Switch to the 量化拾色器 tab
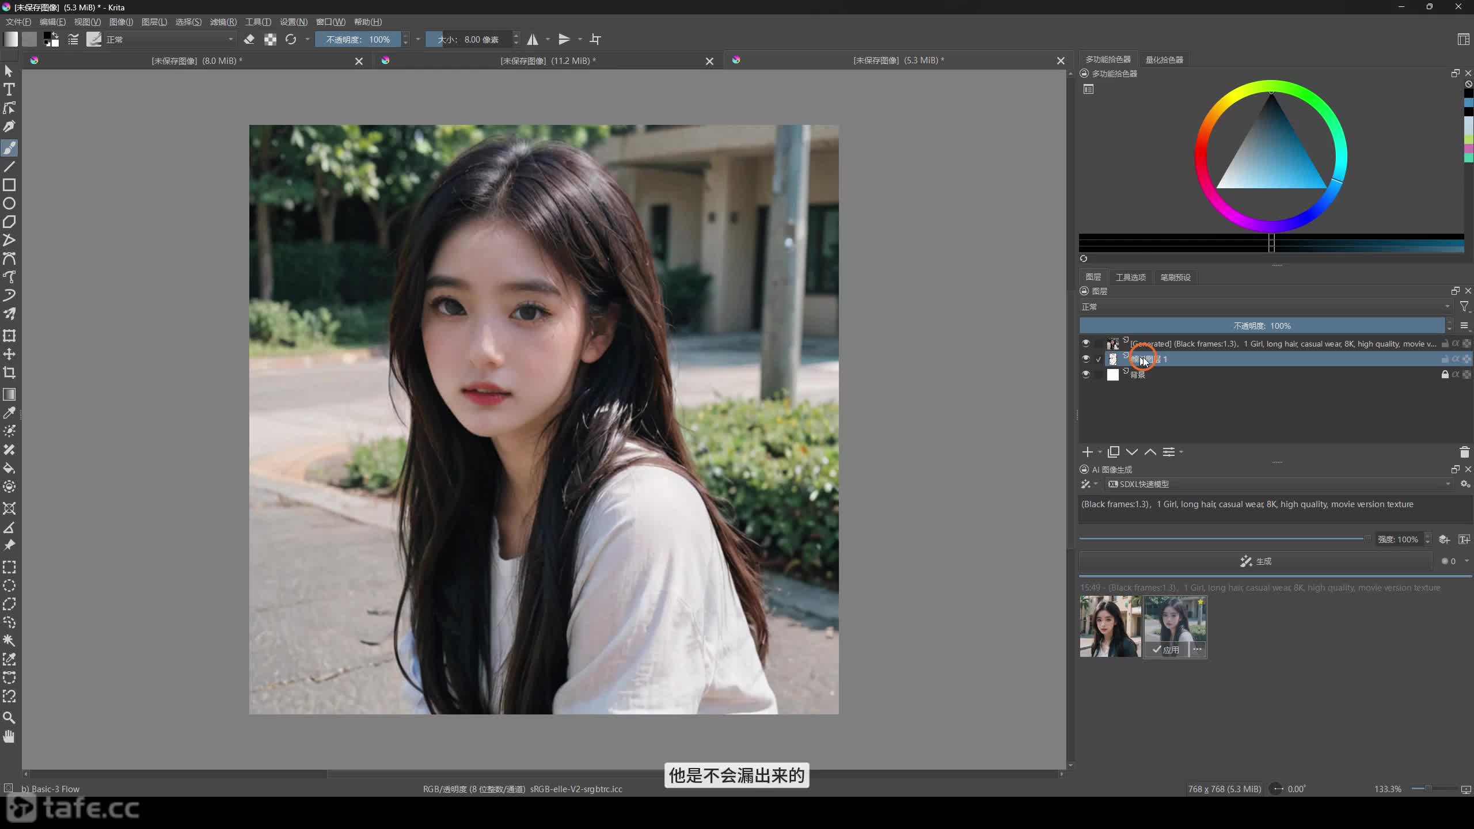Screen dimensions: 1474x829 tap(1164, 59)
